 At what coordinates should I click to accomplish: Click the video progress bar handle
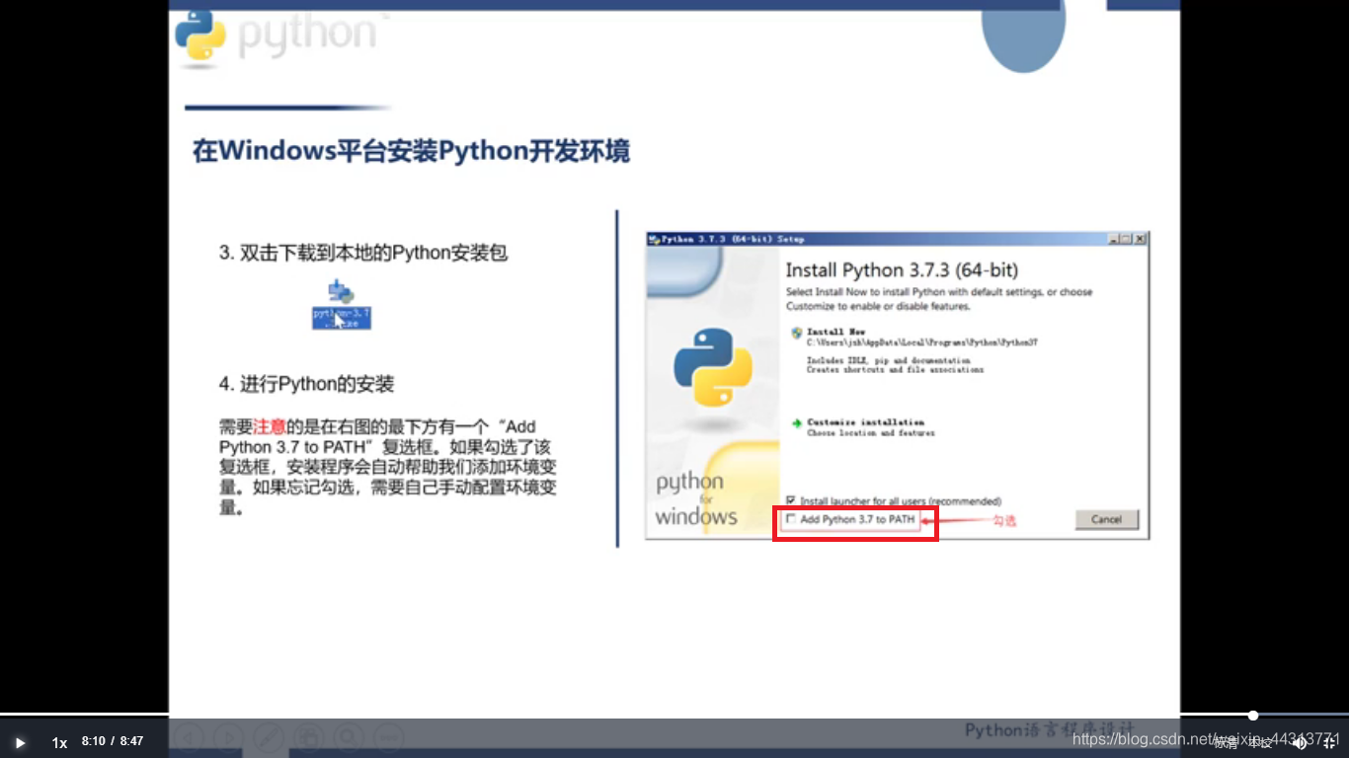pos(1252,716)
